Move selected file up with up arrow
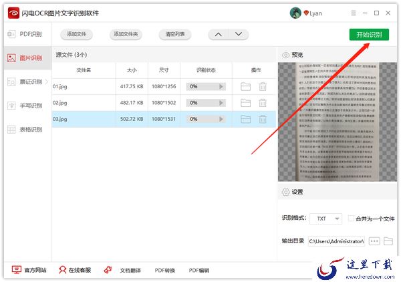Viewport: 401px width, 282px height. tap(218, 34)
